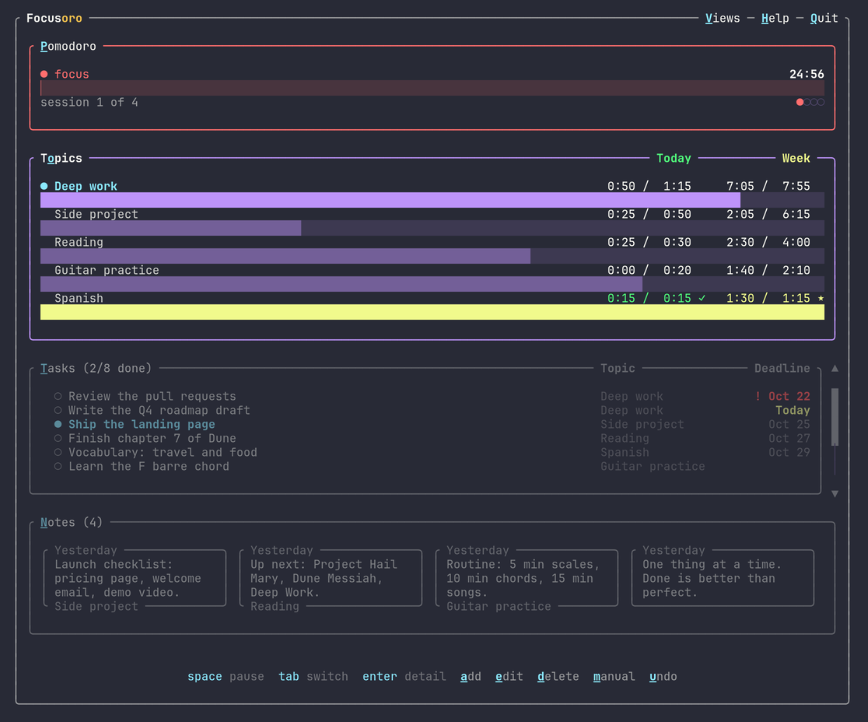Image resolution: width=868 pixels, height=722 pixels.
Task: Click the Oct 25 deadline
Action: pyautogui.click(x=789, y=424)
